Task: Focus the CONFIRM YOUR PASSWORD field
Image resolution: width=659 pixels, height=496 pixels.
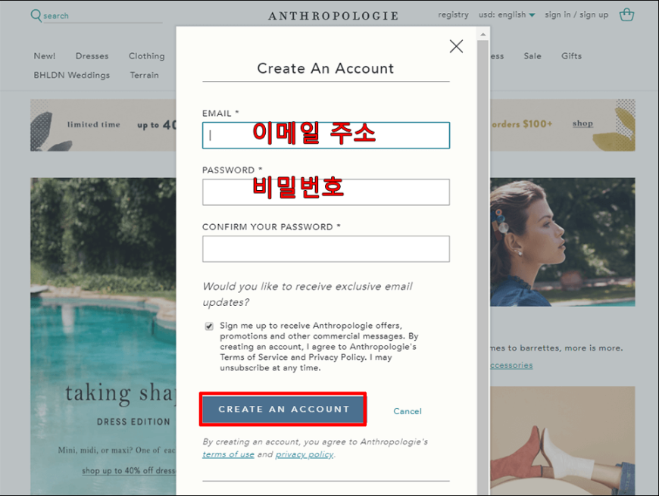Action: pos(326,248)
